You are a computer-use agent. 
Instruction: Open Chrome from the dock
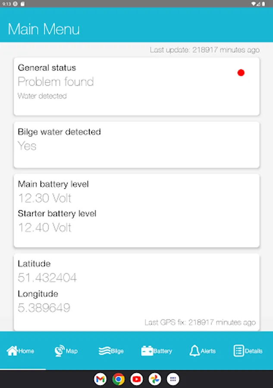pyautogui.click(x=118, y=379)
